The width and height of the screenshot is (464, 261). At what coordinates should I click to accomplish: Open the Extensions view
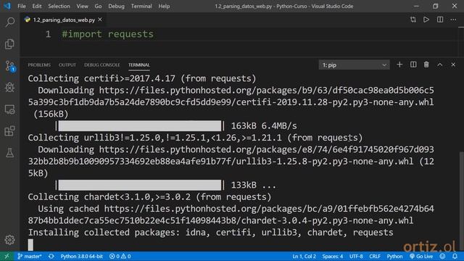coord(9,131)
